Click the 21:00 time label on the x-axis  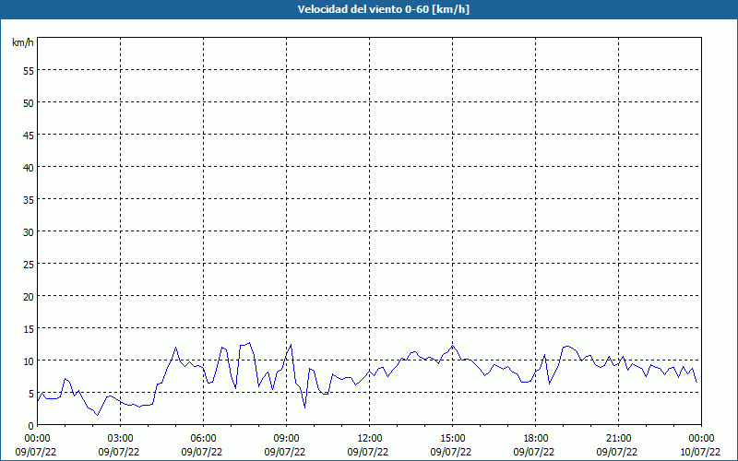(618, 439)
